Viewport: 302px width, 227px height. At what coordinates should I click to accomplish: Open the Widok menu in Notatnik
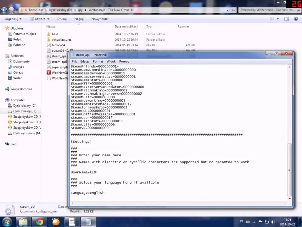point(111,61)
